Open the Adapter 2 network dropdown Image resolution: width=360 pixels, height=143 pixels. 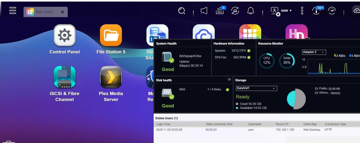(x=314, y=52)
